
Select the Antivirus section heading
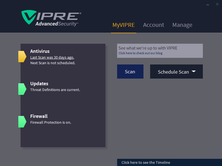(x=40, y=51)
